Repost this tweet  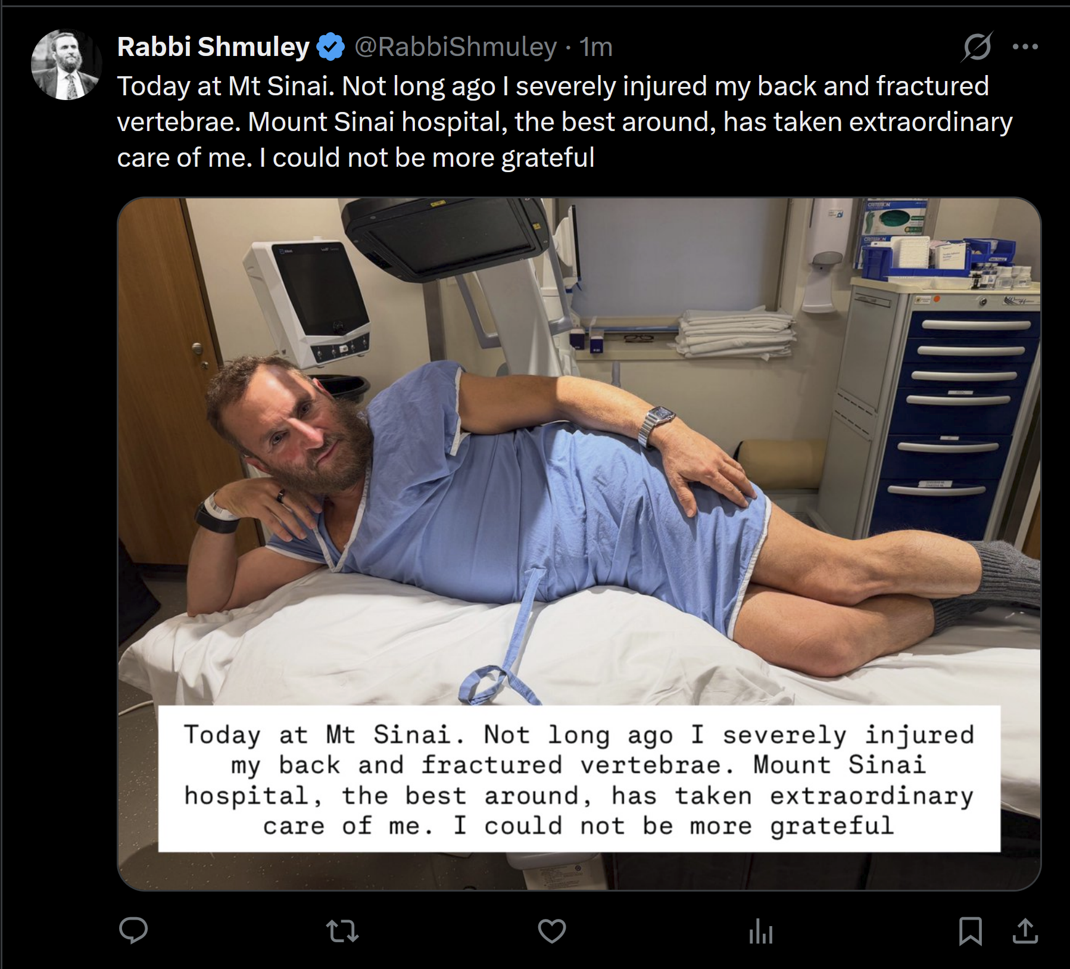pyautogui.click(x=342, y=931)
